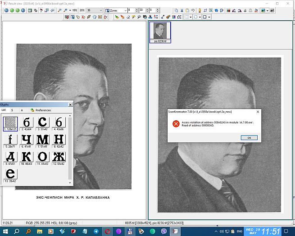The width and height of the screenshot is (295, 236).
Task: Click the grayscale picture icon
Action: (272, 10)
